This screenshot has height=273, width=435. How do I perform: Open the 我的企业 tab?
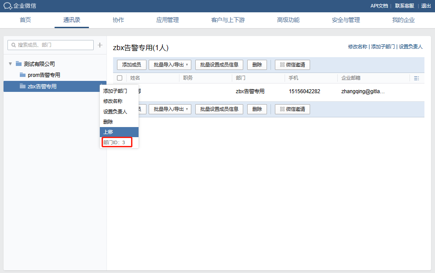tap(403, 20)
